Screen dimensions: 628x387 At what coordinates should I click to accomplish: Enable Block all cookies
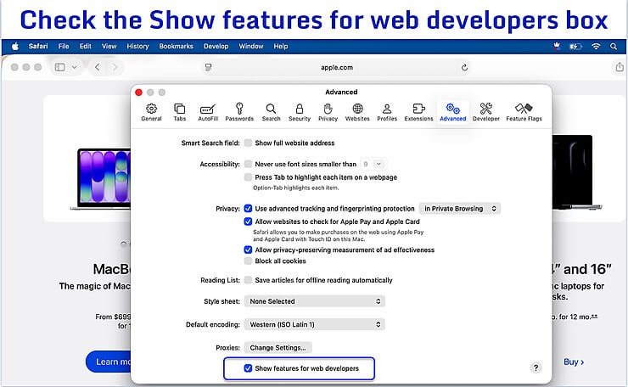point(249,261)
